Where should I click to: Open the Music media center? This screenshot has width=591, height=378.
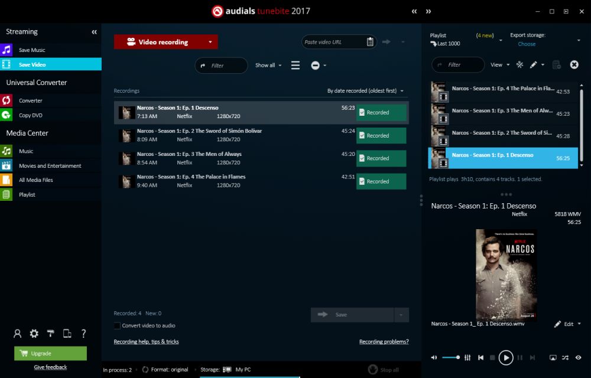point(50,151)
